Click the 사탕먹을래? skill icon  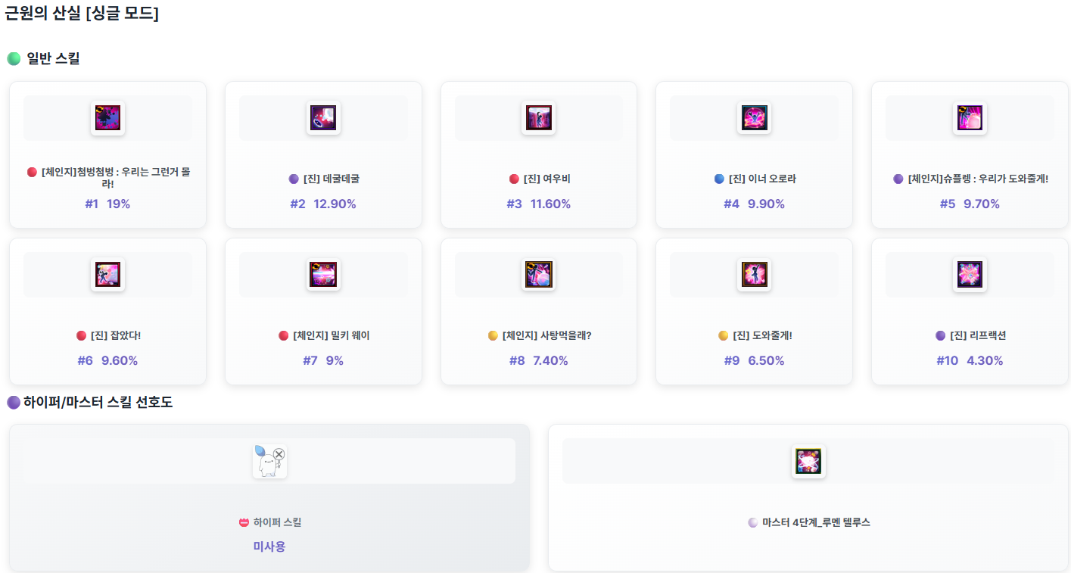point(539,275)
